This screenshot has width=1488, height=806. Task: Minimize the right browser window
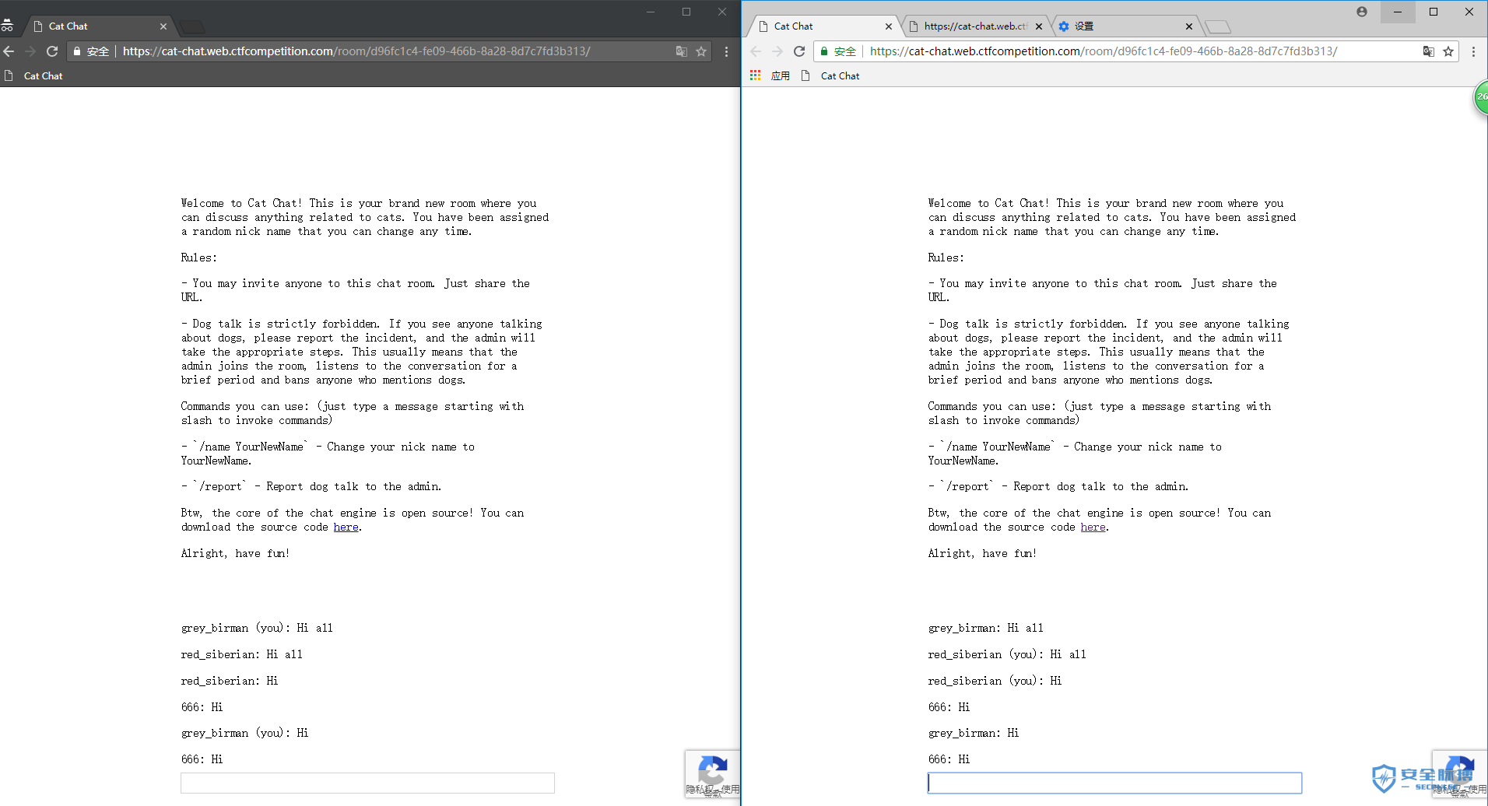point(1398,12)
